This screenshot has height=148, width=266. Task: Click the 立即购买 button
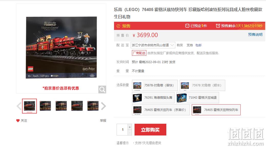click(150, 130)
